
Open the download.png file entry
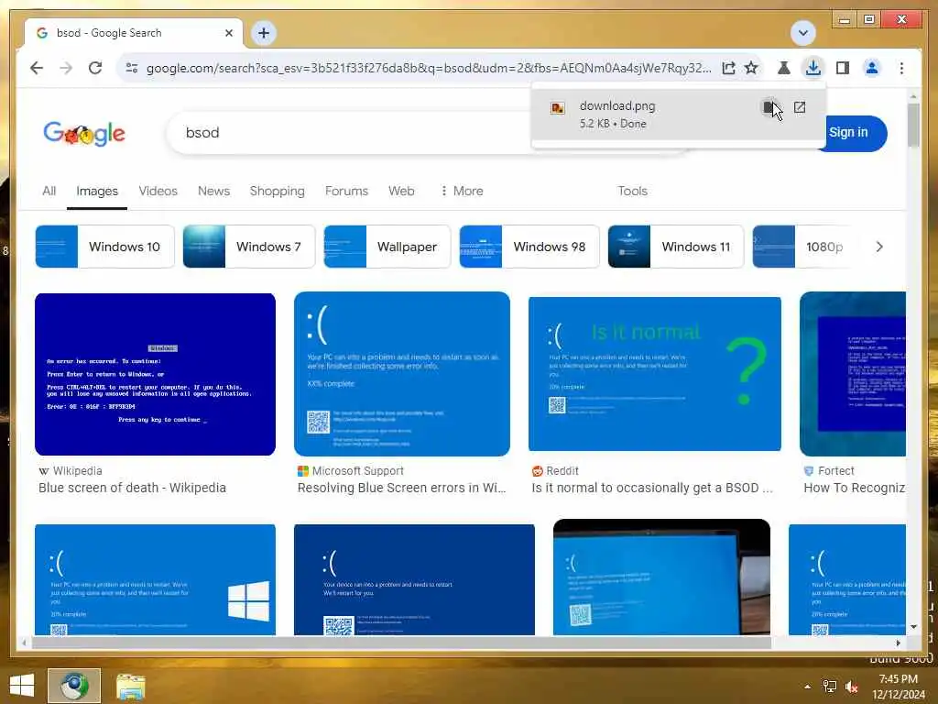[x=679, y=114]
